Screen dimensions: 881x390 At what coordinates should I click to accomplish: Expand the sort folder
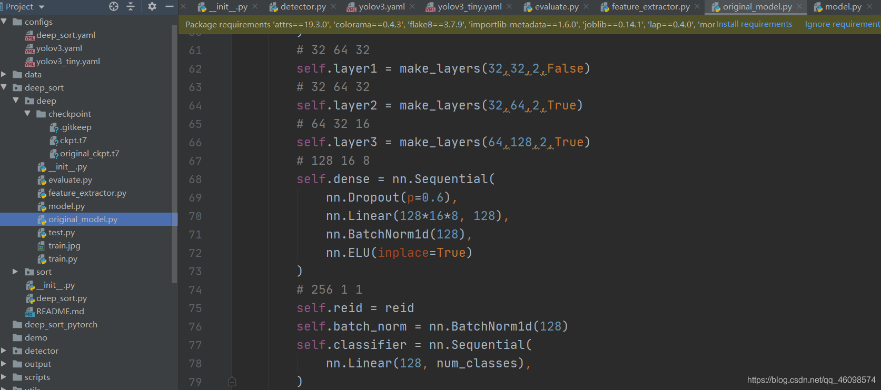(16, 272)
